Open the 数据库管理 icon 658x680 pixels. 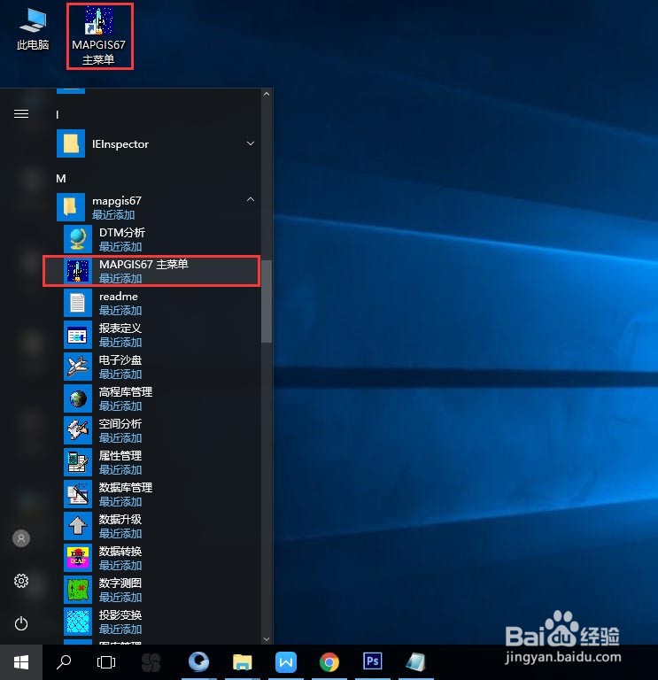[x=78, y=494]
